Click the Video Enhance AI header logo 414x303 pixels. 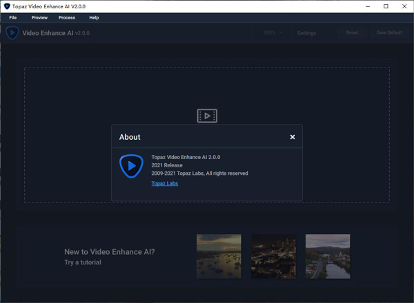click(x=12, y=33)
